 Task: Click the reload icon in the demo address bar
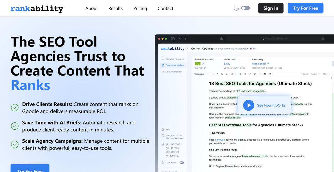tap(323, 39)
